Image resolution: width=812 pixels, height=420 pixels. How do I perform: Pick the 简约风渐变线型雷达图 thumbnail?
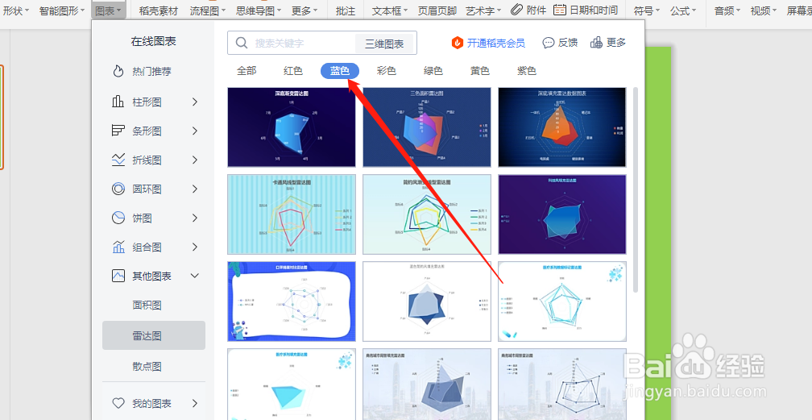(x=427, y=214)
